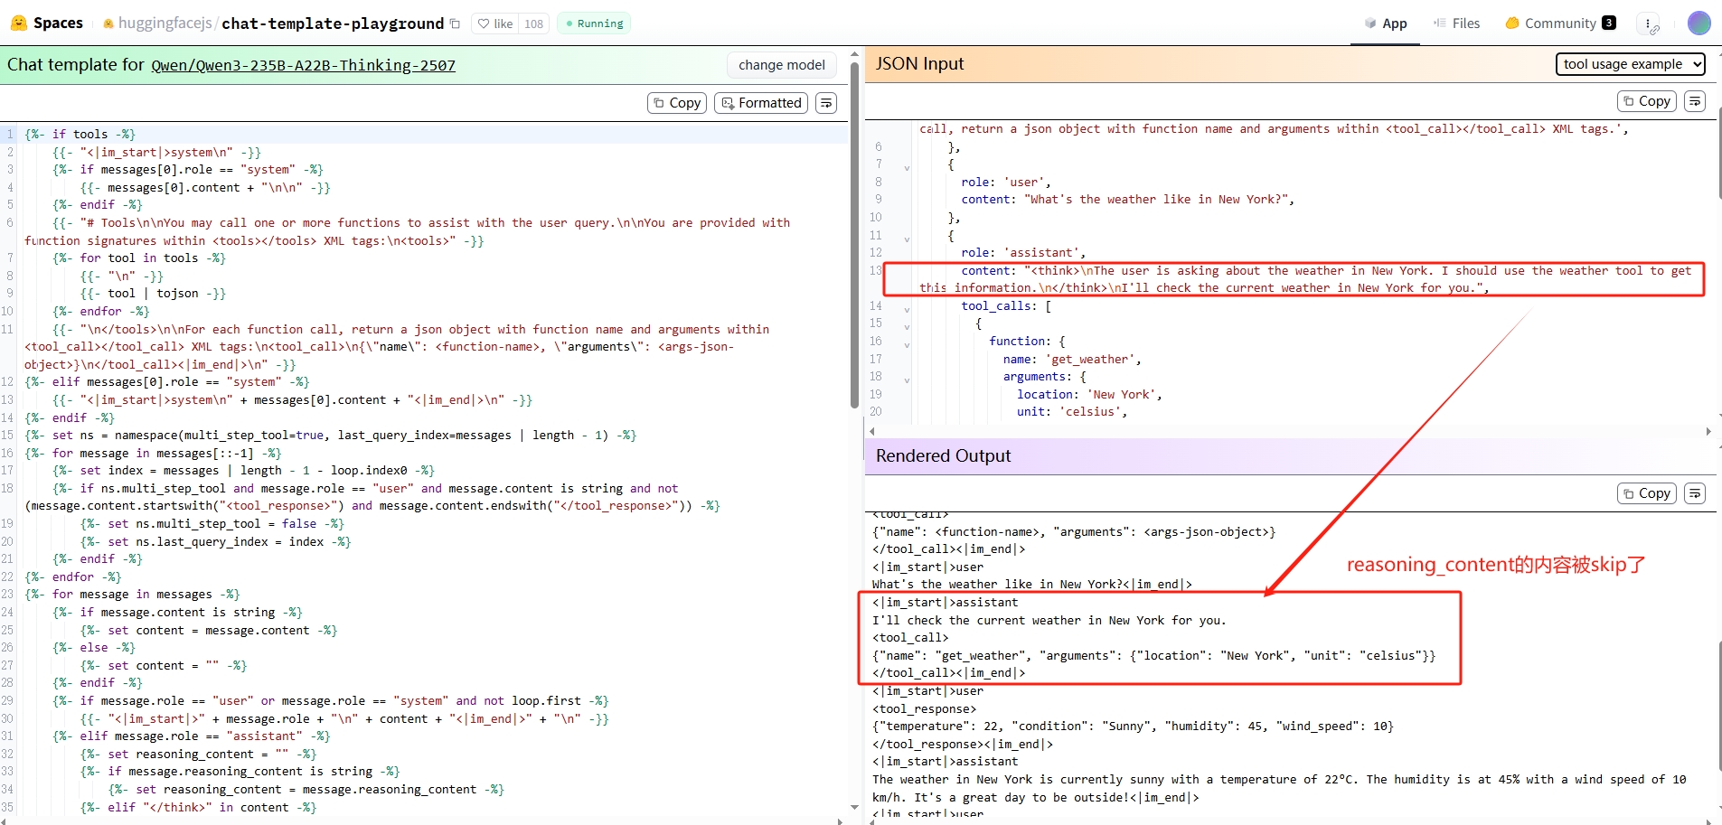Click JSON line "role: 'assistant',"

pyautogui.click(x=1023, y=252)
